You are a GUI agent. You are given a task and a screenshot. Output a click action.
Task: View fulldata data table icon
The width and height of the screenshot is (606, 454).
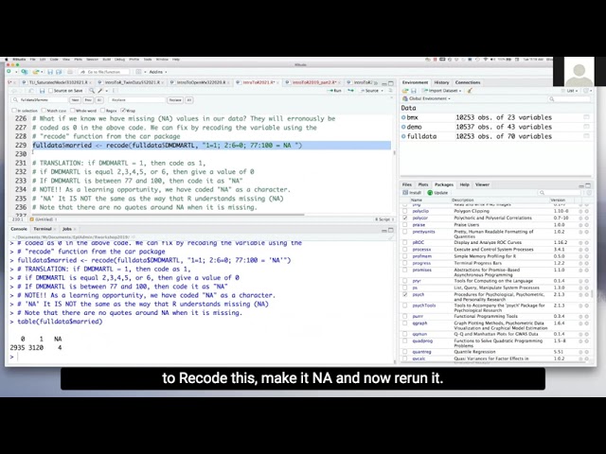pyautogui.click(x=586, y=136)
